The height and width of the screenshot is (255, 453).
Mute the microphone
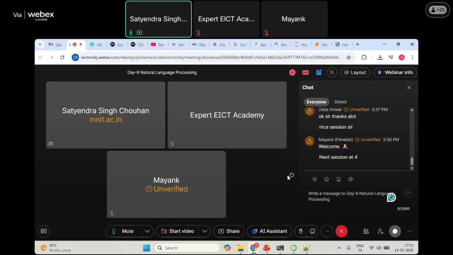click(x=124, y=231)
